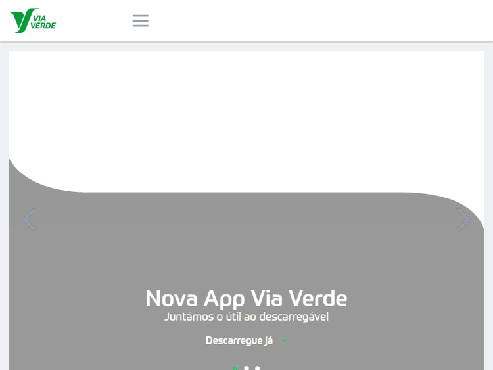The image size is (493, 370).
Task: Select the first carousel indicator dot
Action: pos(235,368)
